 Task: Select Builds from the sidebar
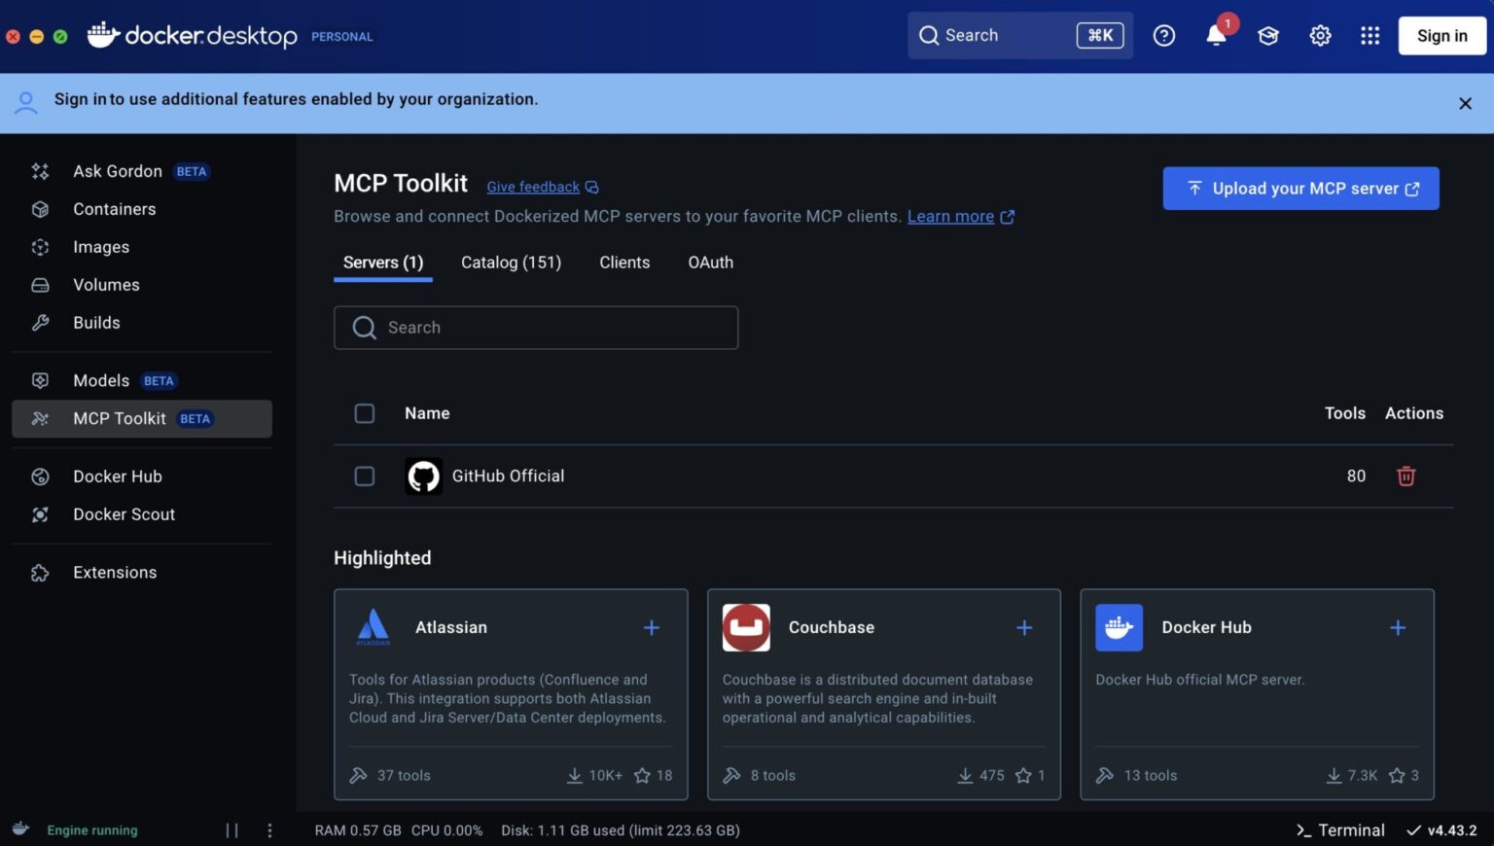pos(96,322)
